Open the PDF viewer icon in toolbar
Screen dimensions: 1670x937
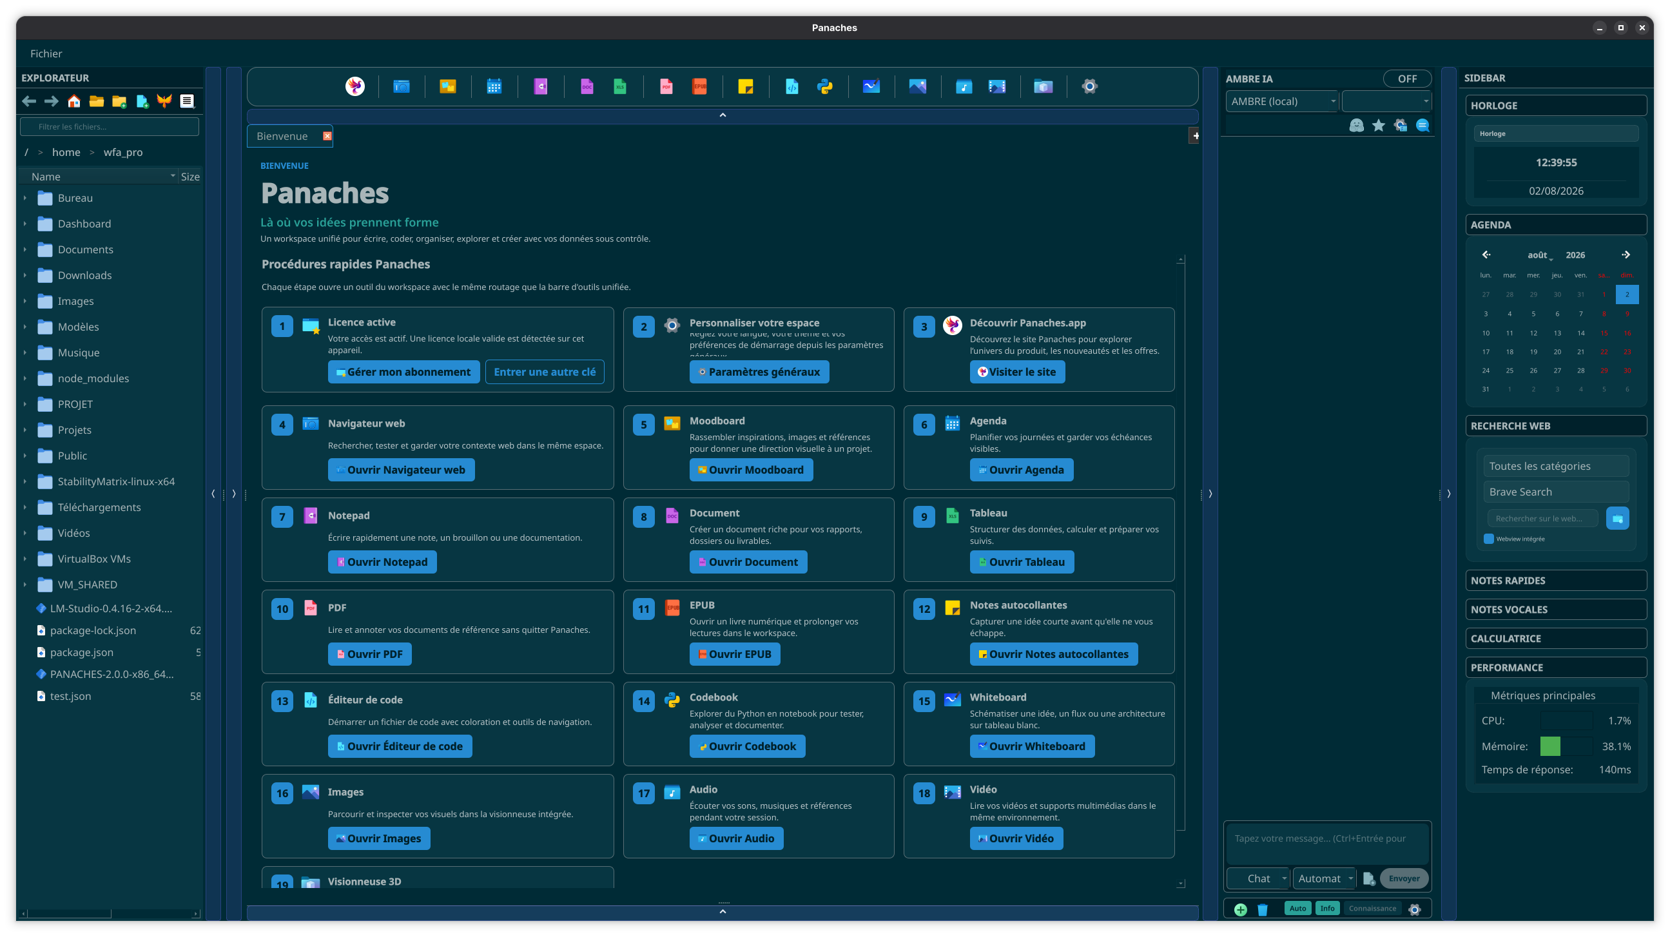(666, 86)
